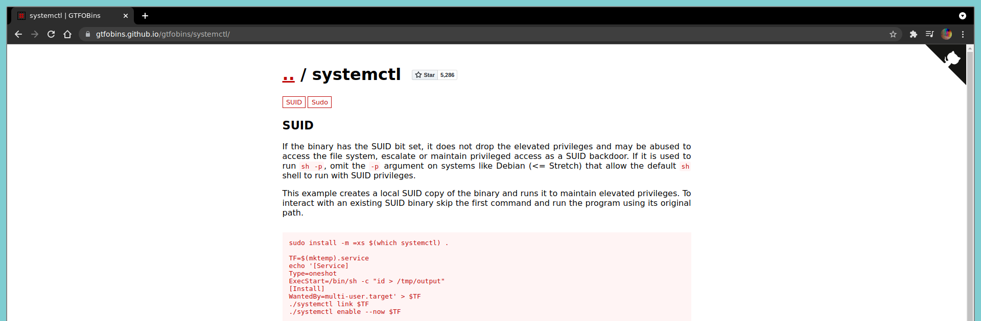Click the '[Install]' code line
The image size is (981, 321).
click(x=307, y=289)
